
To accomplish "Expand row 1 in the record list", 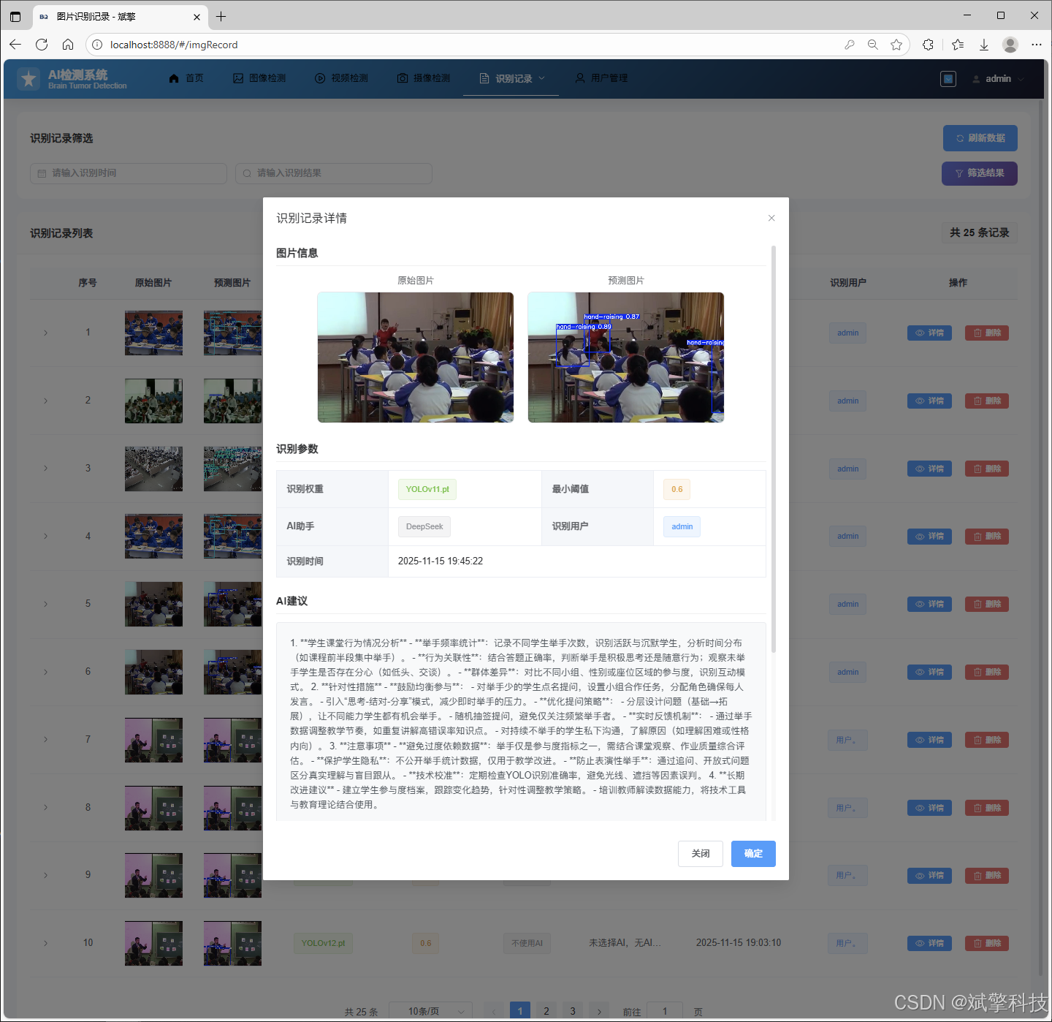I will (x=45, y=333).
